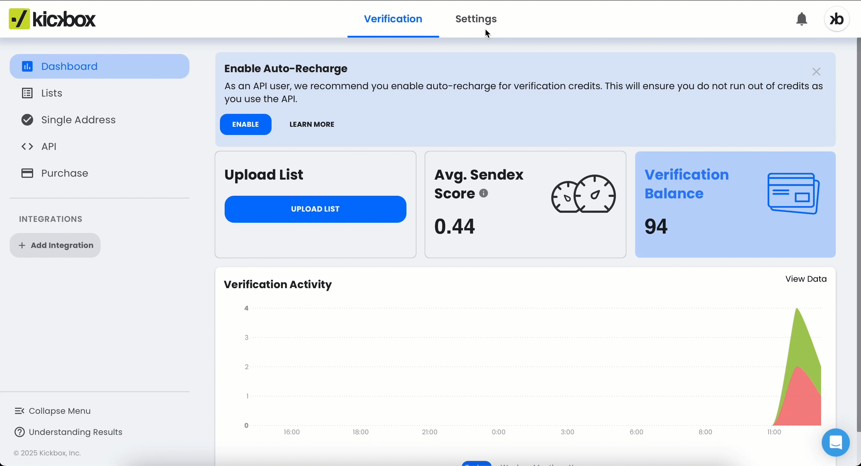Open the support chat bubble icon
This screenshot has height=466, width=861.
[835, 443]
